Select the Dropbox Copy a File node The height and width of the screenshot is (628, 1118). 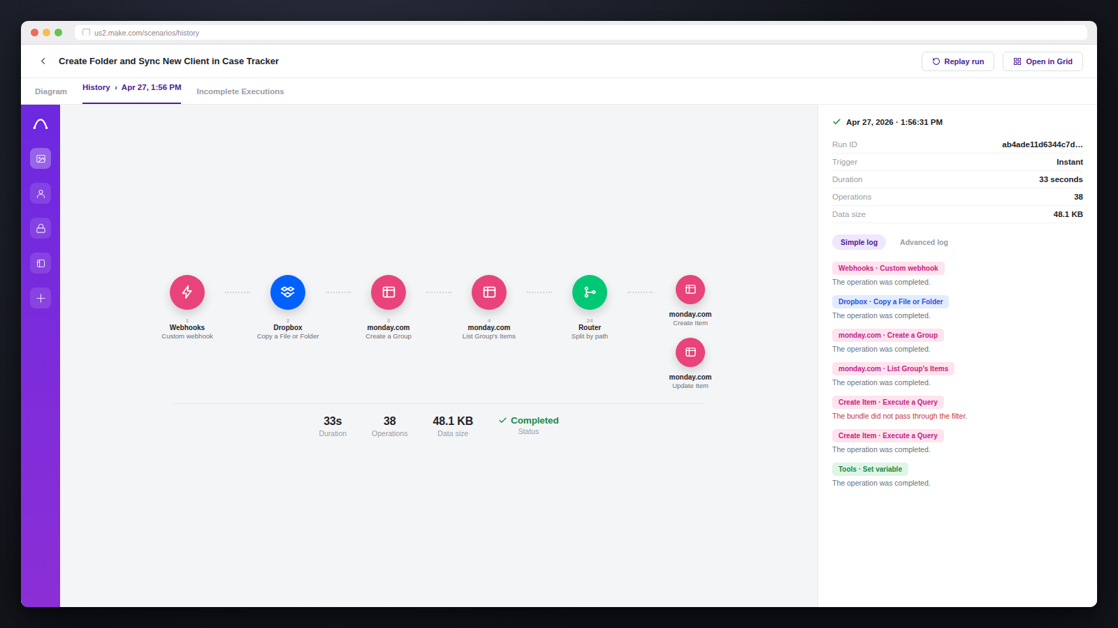coord(288,292)
